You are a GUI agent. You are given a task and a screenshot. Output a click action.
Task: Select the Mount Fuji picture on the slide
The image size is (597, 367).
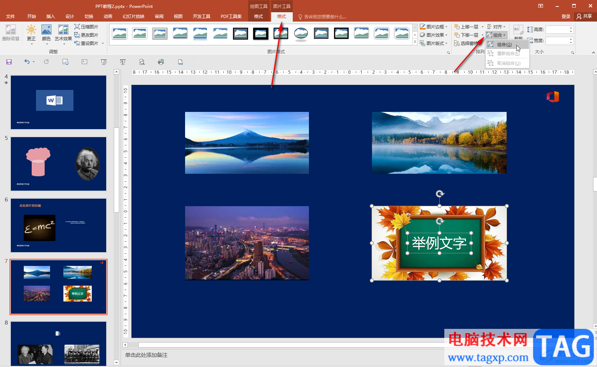tap(247, 143)
